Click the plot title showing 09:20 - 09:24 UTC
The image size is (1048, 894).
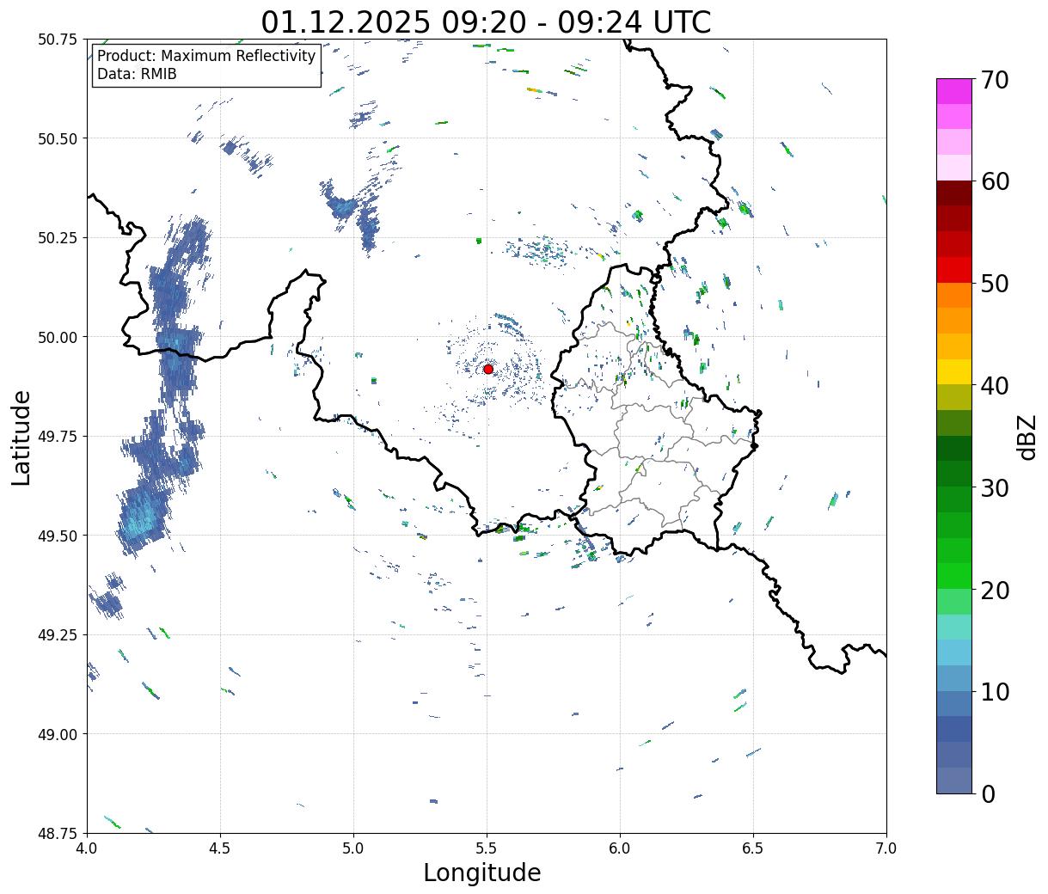[x=486, y=22]
